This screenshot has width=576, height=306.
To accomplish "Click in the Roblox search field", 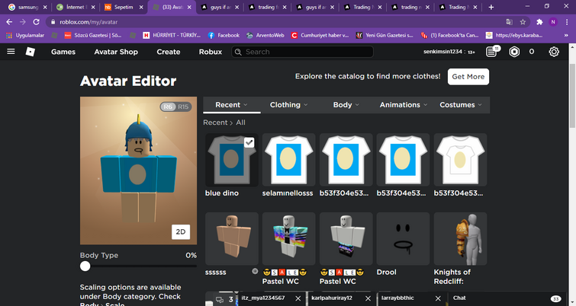I will 302,52.
